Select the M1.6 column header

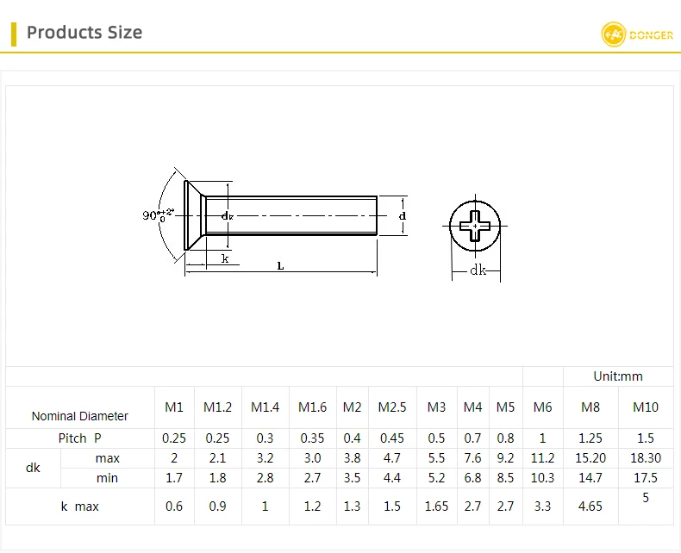coord(312,407)
